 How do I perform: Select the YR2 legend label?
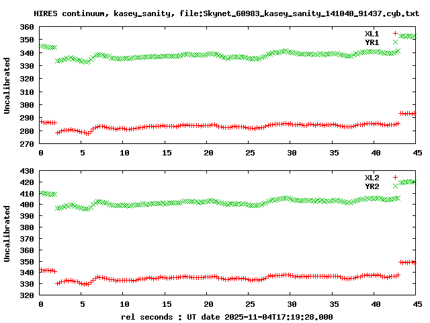(372, 186)
